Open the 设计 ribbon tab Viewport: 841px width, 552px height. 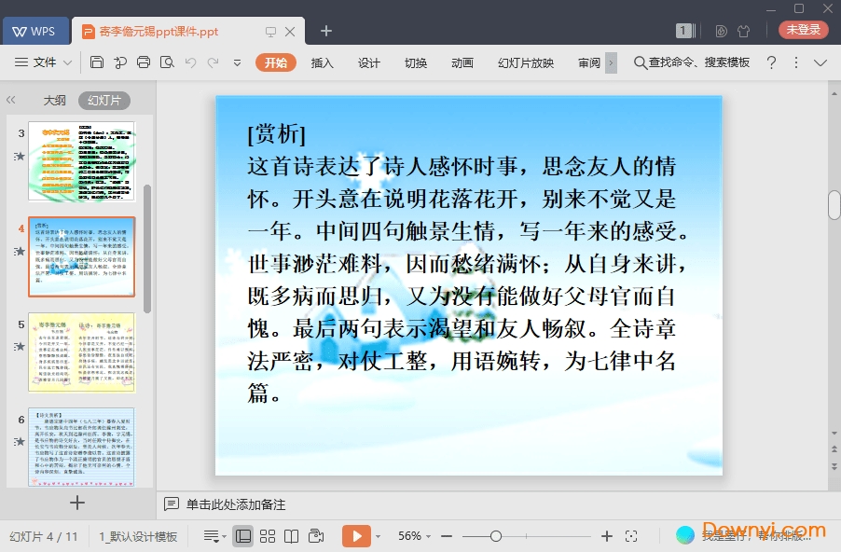[369, 62]
